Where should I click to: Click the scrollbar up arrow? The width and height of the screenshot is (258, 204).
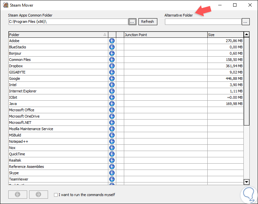click(x=246, y=34)
